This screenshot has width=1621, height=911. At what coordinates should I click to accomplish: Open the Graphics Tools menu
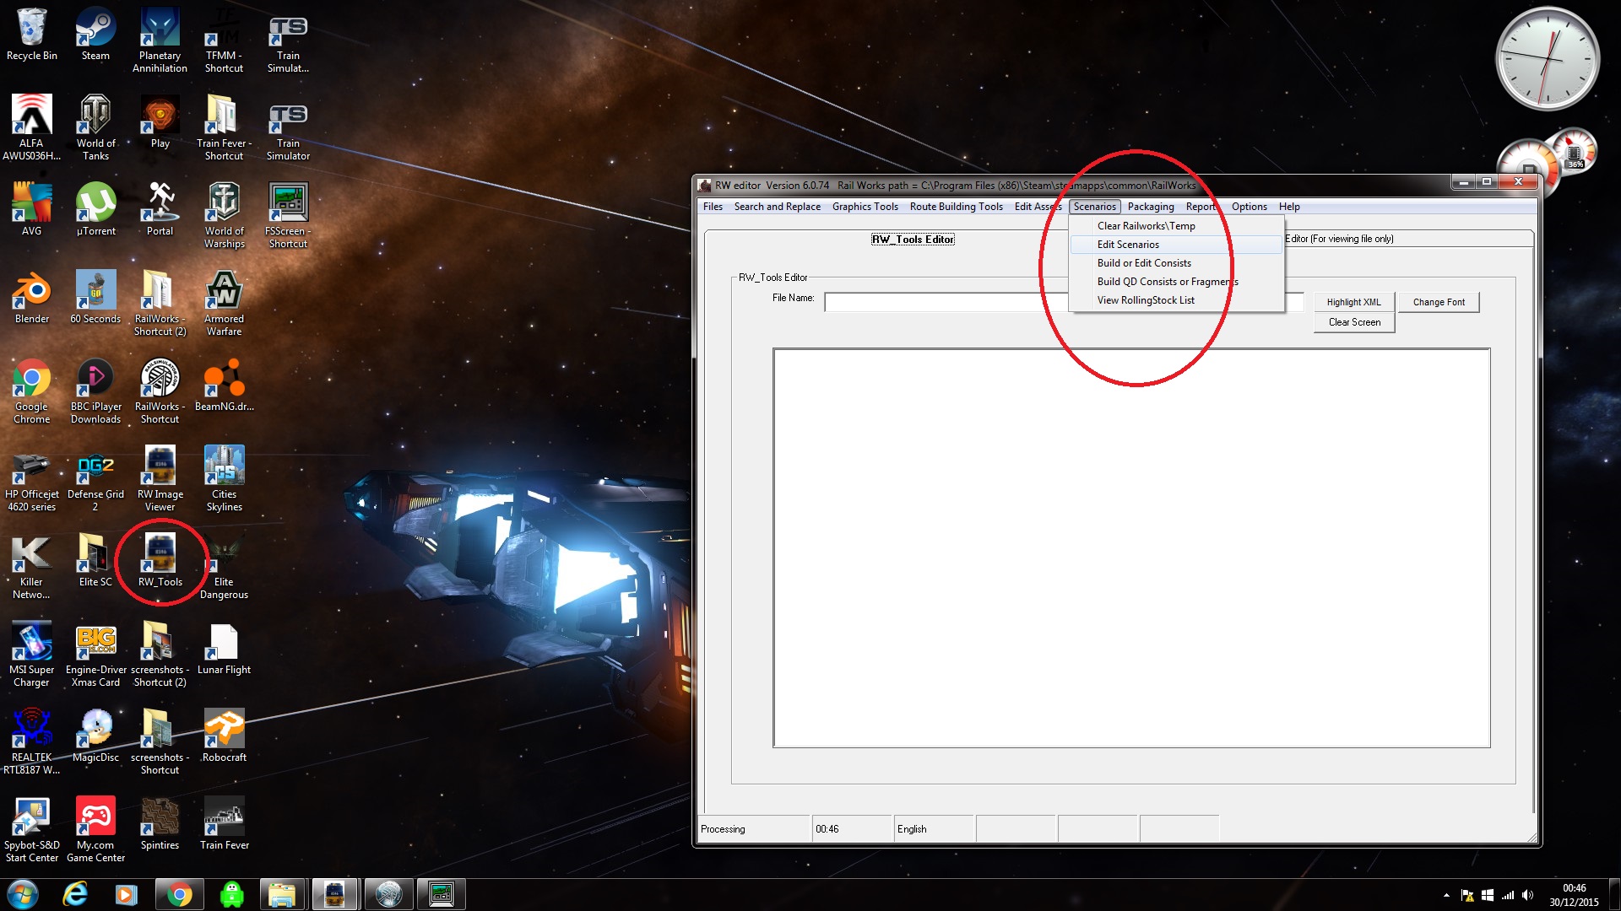tap(865, 207)
